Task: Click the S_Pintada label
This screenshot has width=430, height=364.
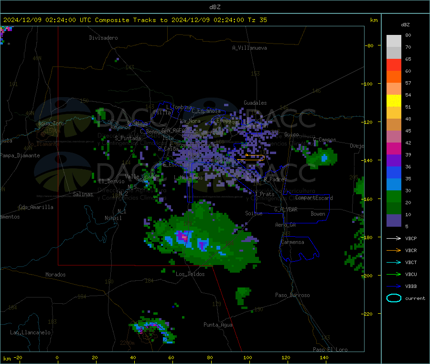Action: 128,138
